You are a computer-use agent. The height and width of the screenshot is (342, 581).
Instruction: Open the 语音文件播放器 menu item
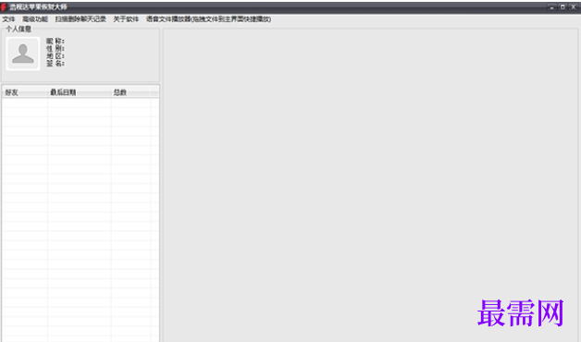tap(208, 19)
